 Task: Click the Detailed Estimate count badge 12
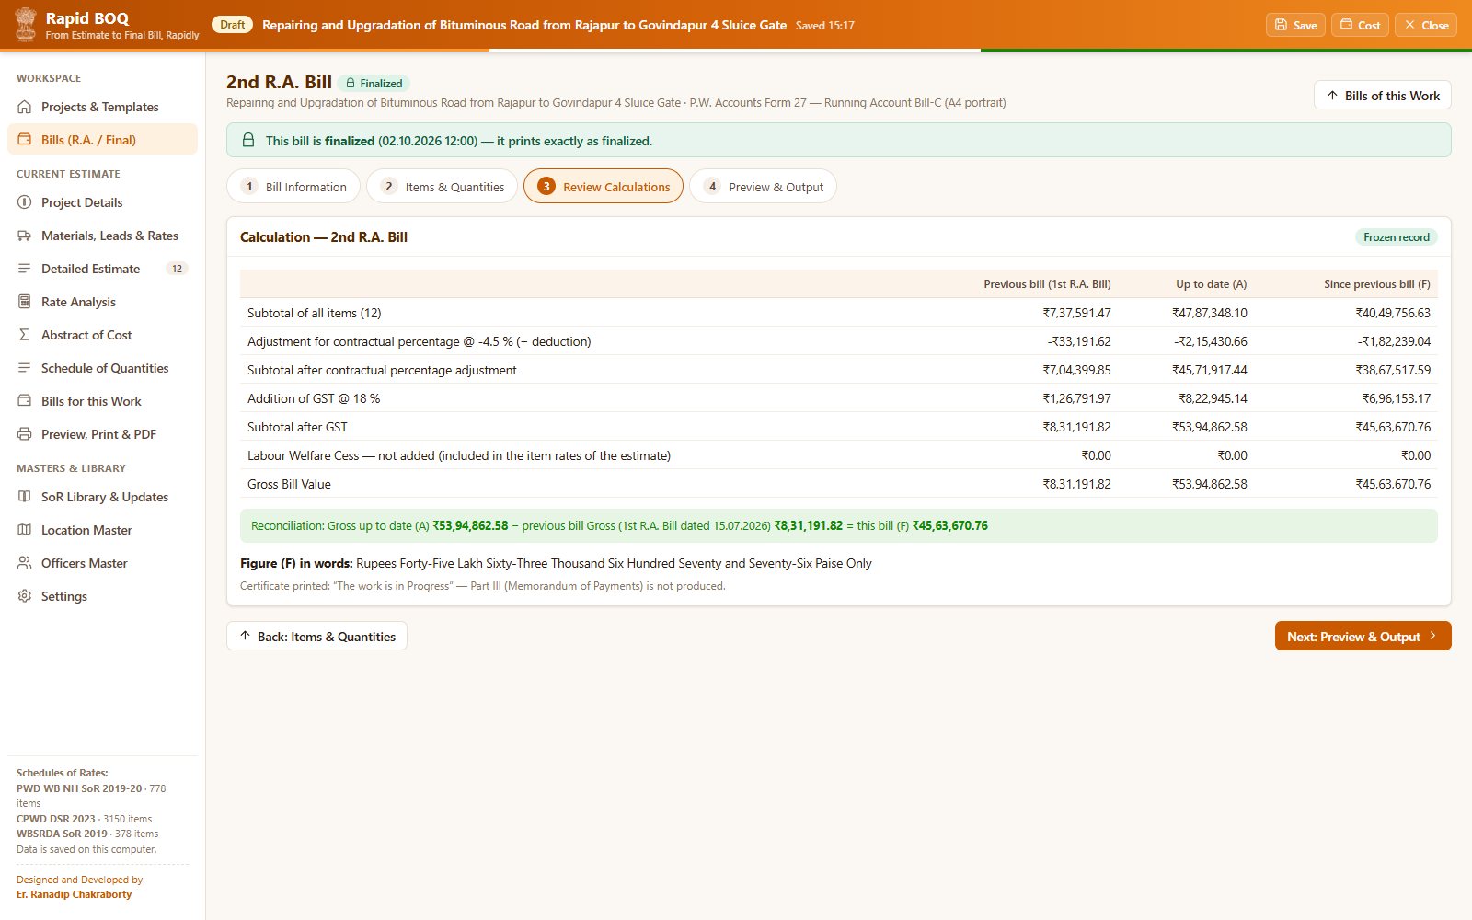pos(177,269)
